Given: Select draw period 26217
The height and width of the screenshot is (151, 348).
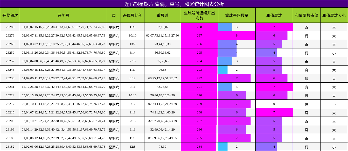Looking at the screenshot, I should coord(10,104).
